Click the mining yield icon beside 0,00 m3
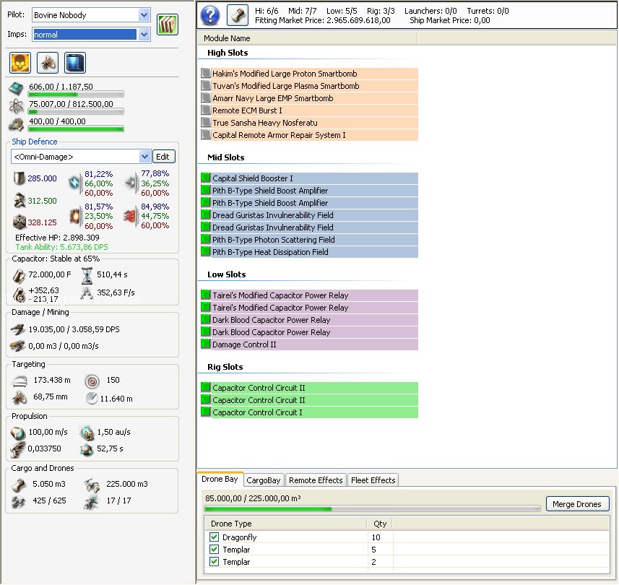619x585 pixels. tap(18, 346)
